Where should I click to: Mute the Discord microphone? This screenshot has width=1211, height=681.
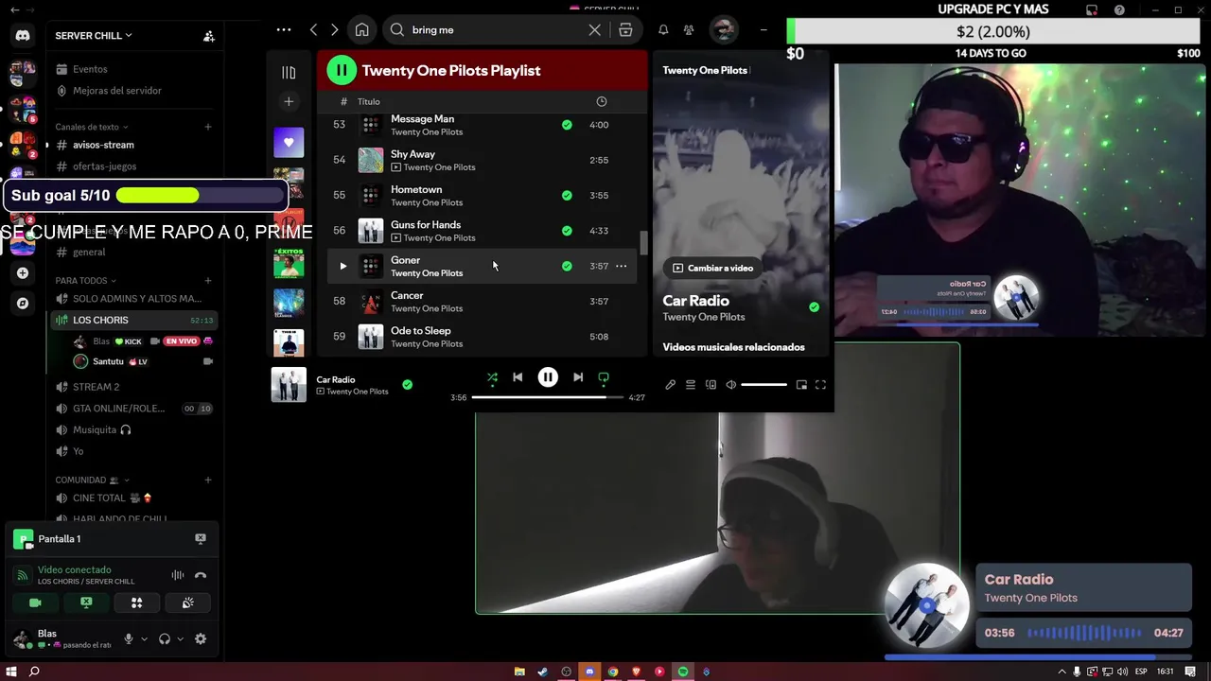click(x=129, y=639)
